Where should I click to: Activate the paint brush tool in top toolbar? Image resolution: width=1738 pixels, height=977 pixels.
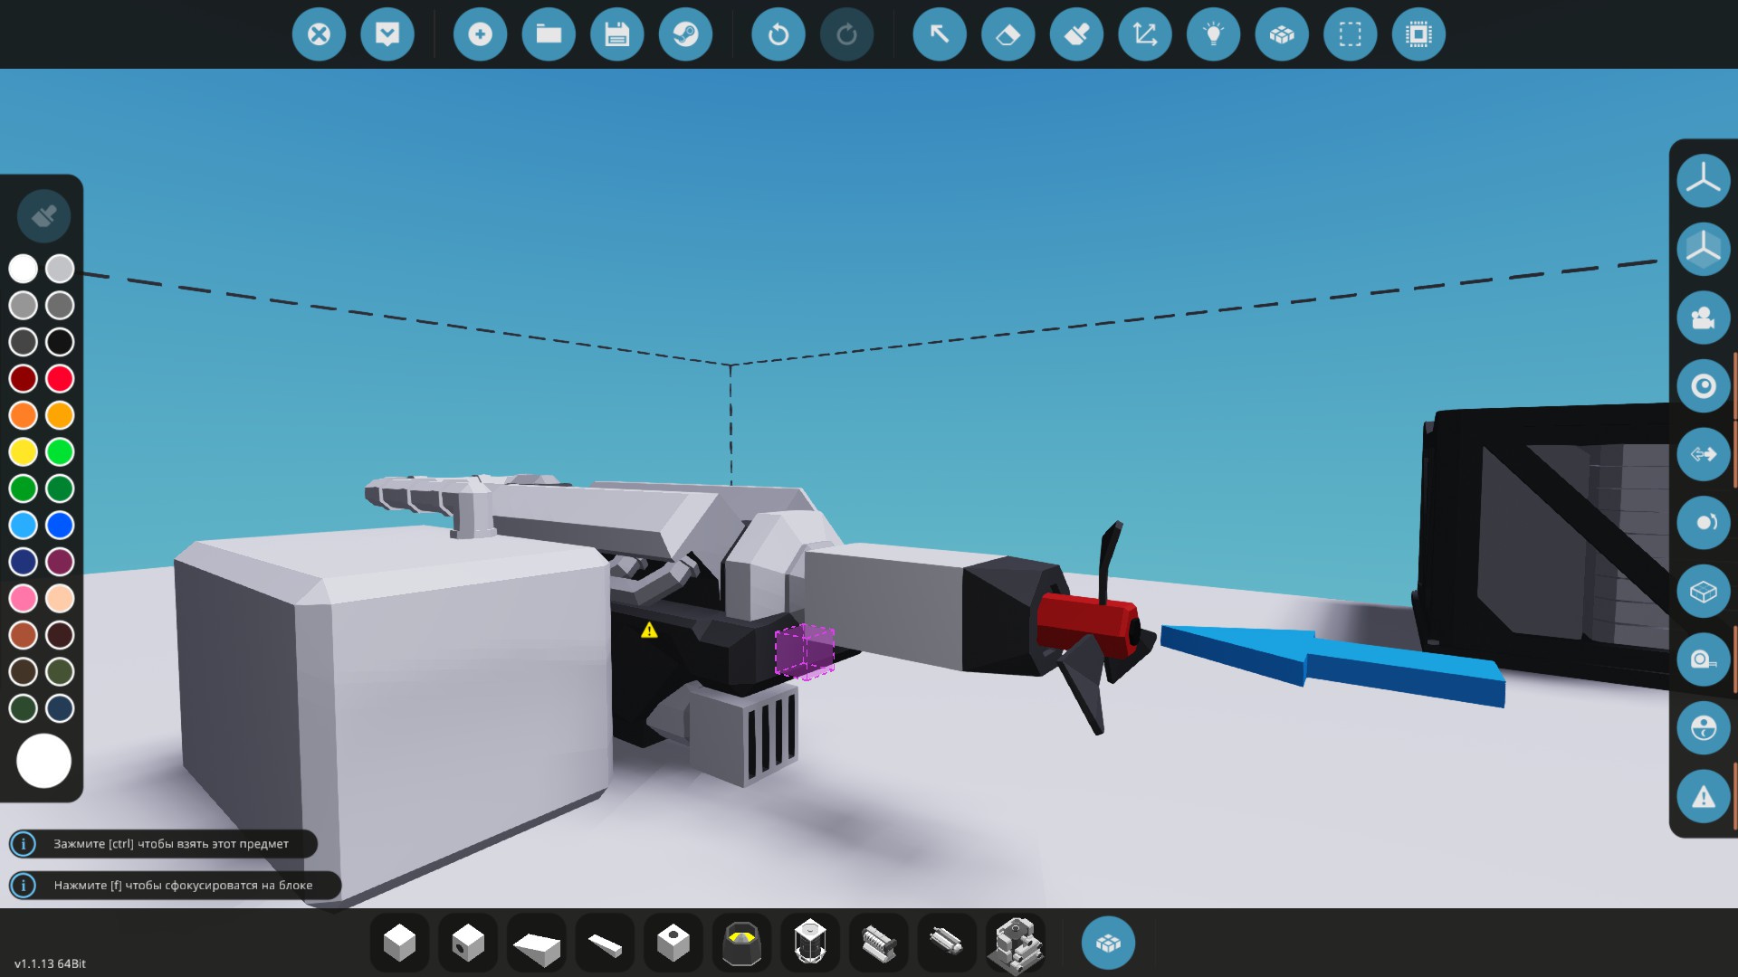[1076, 34]
